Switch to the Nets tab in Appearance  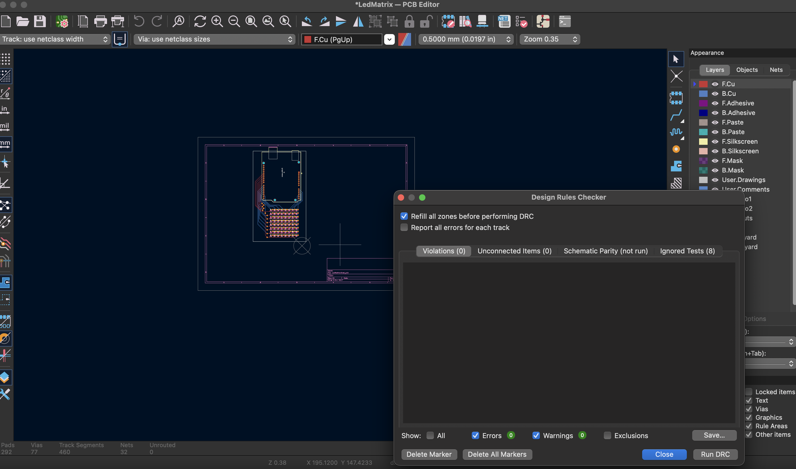click(x=776, y=70)
